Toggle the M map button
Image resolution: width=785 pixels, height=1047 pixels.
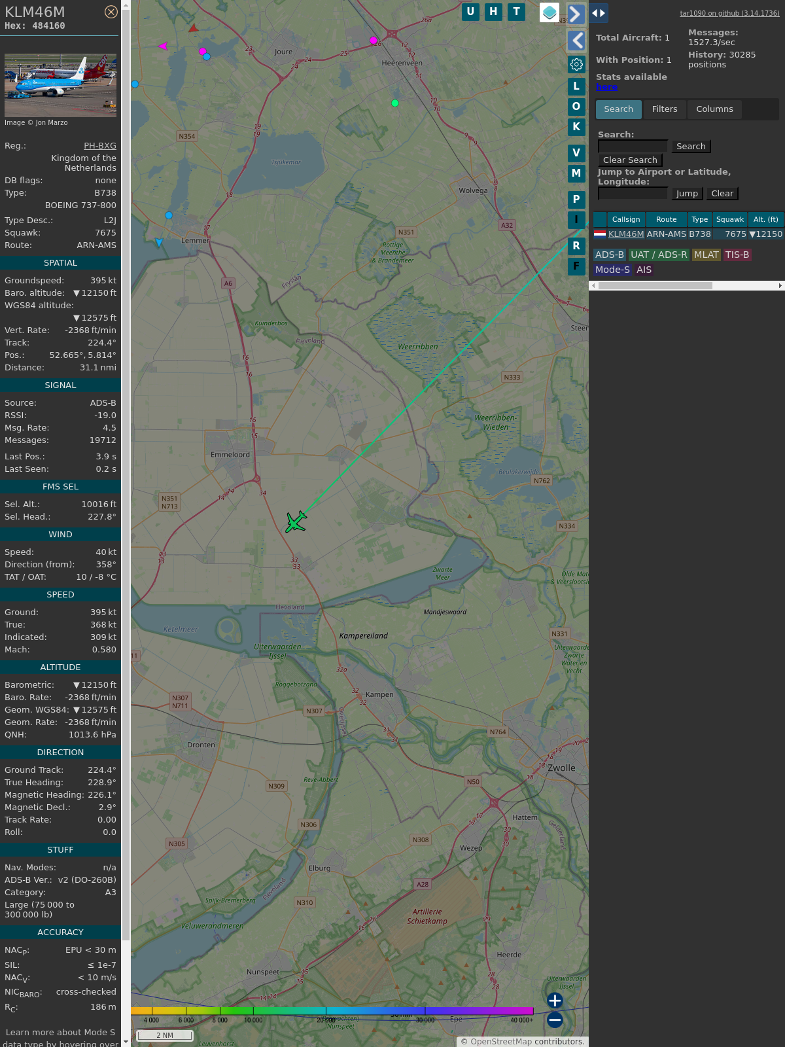tap(576, 173)
